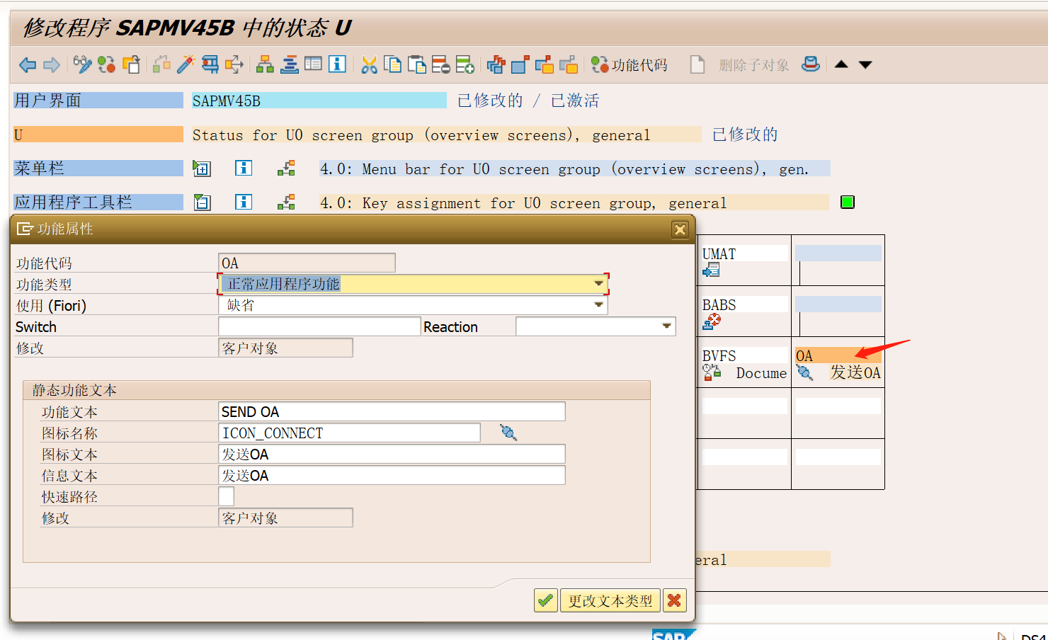The image size is (1048, 640).
Task: Open the blue information icon in toolbar
Action: click(337, 64)
